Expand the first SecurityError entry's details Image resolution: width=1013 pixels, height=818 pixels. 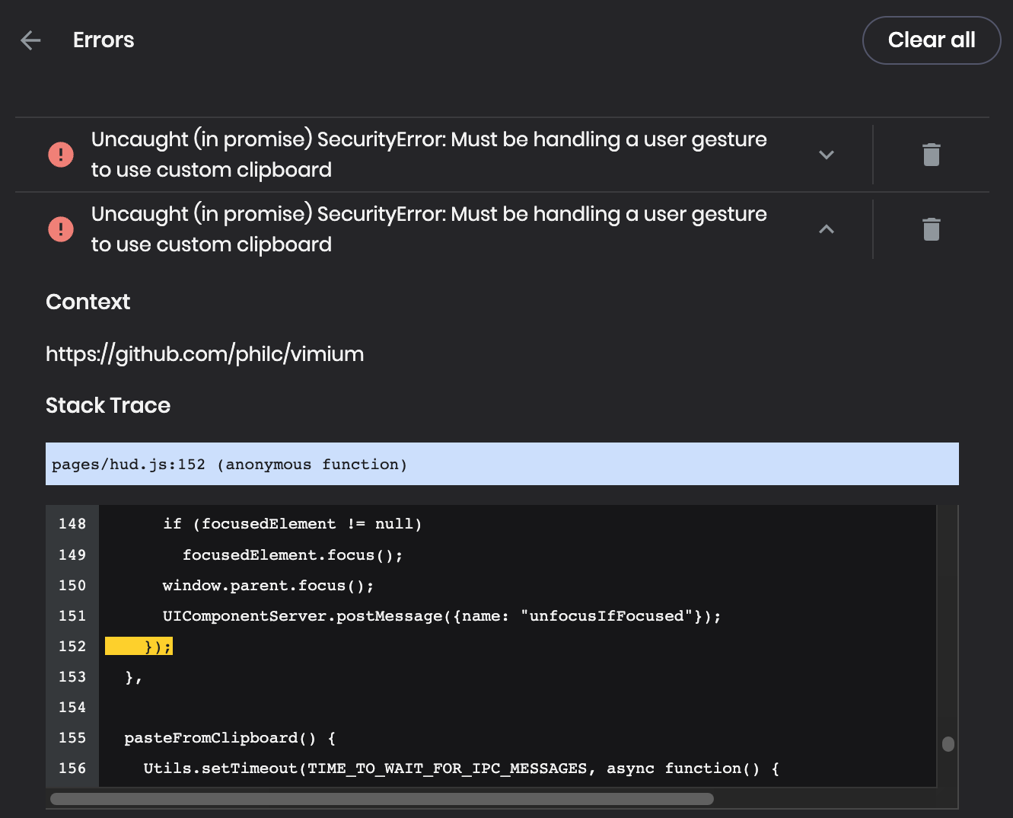pos(826,155)
